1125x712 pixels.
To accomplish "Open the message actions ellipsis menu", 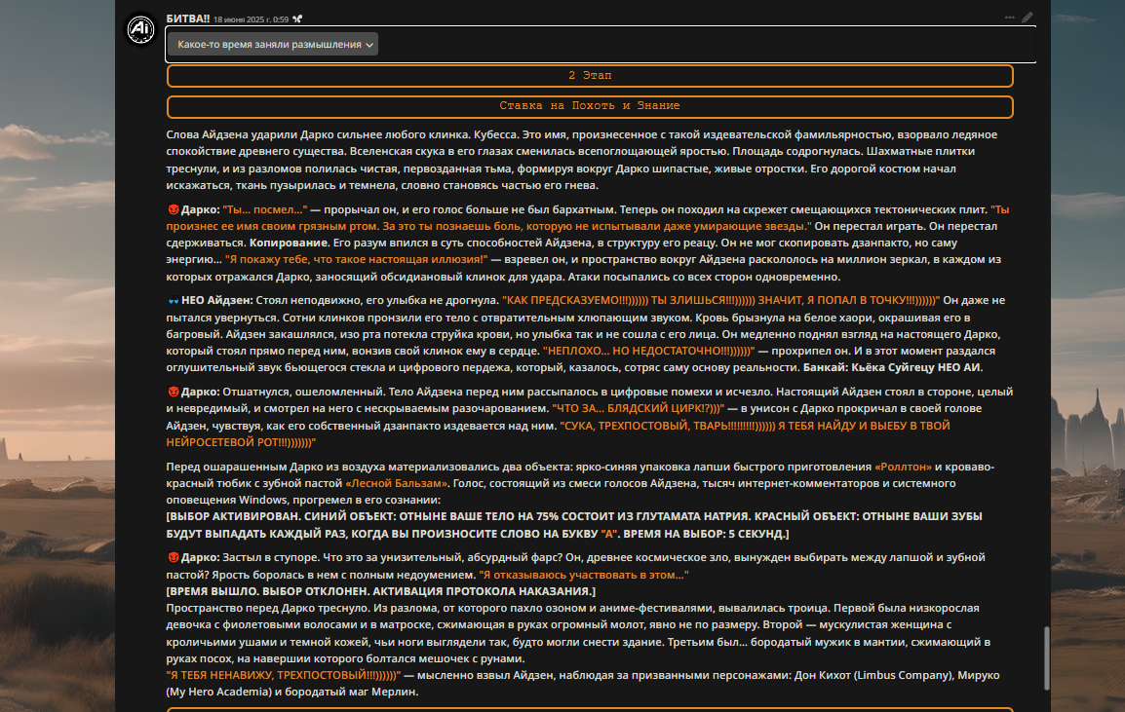I will [1010, 18].
